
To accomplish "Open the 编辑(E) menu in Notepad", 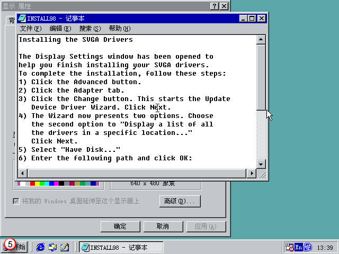I will (60, 29).
